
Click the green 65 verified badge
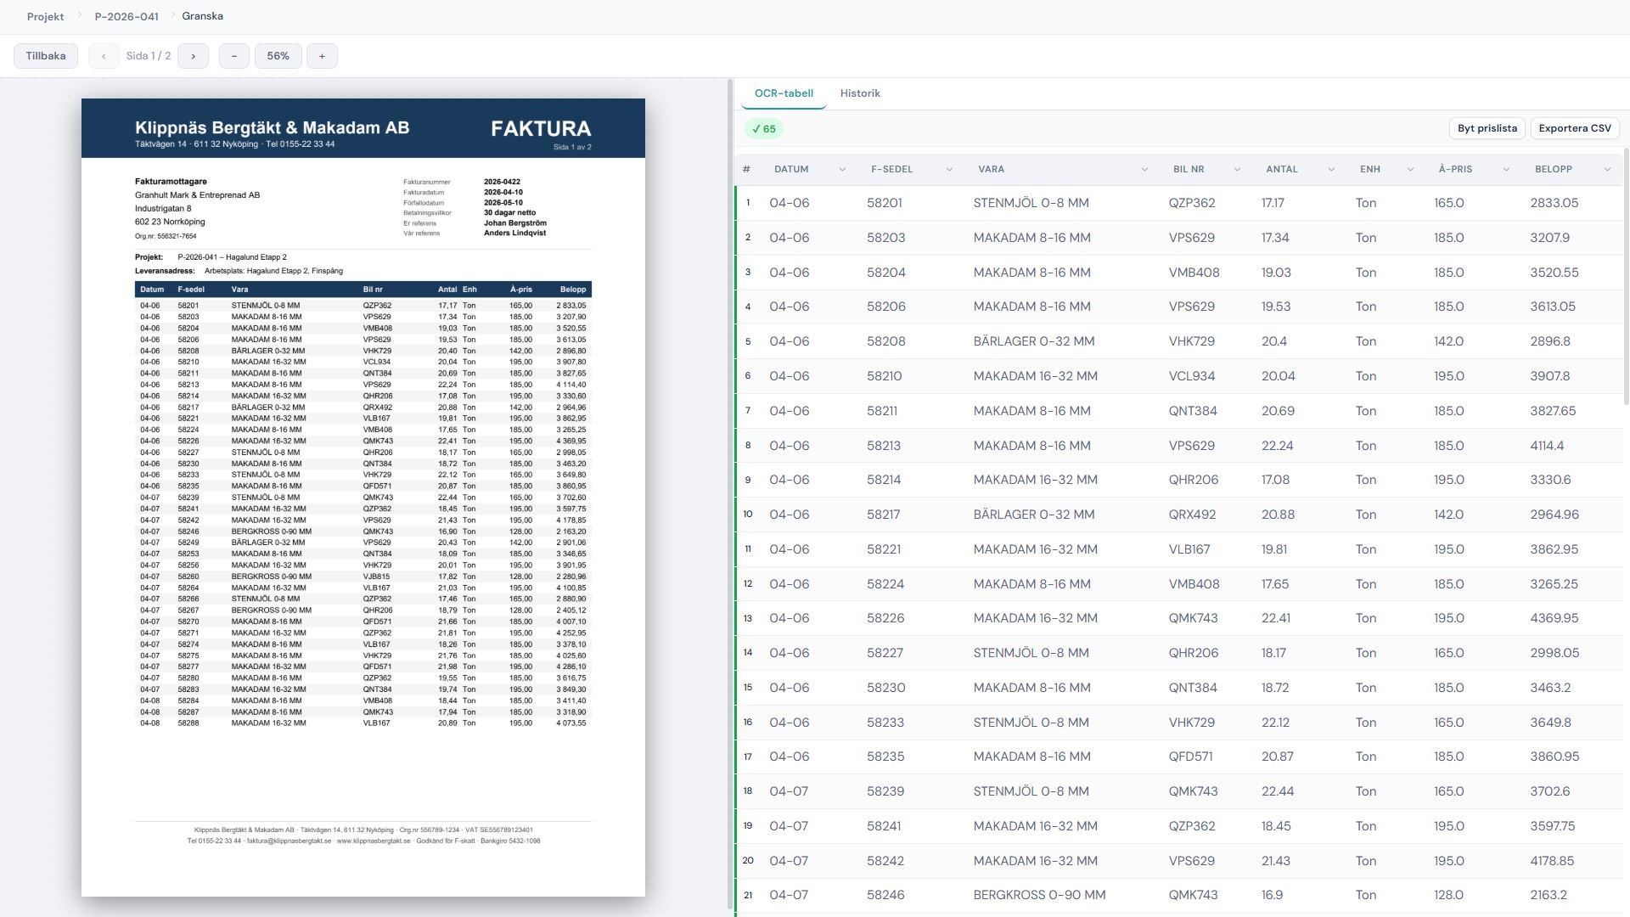[x=764, y=129]
